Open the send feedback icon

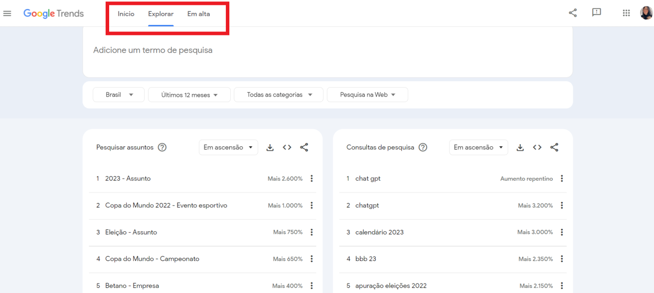[x=596, y=13]
